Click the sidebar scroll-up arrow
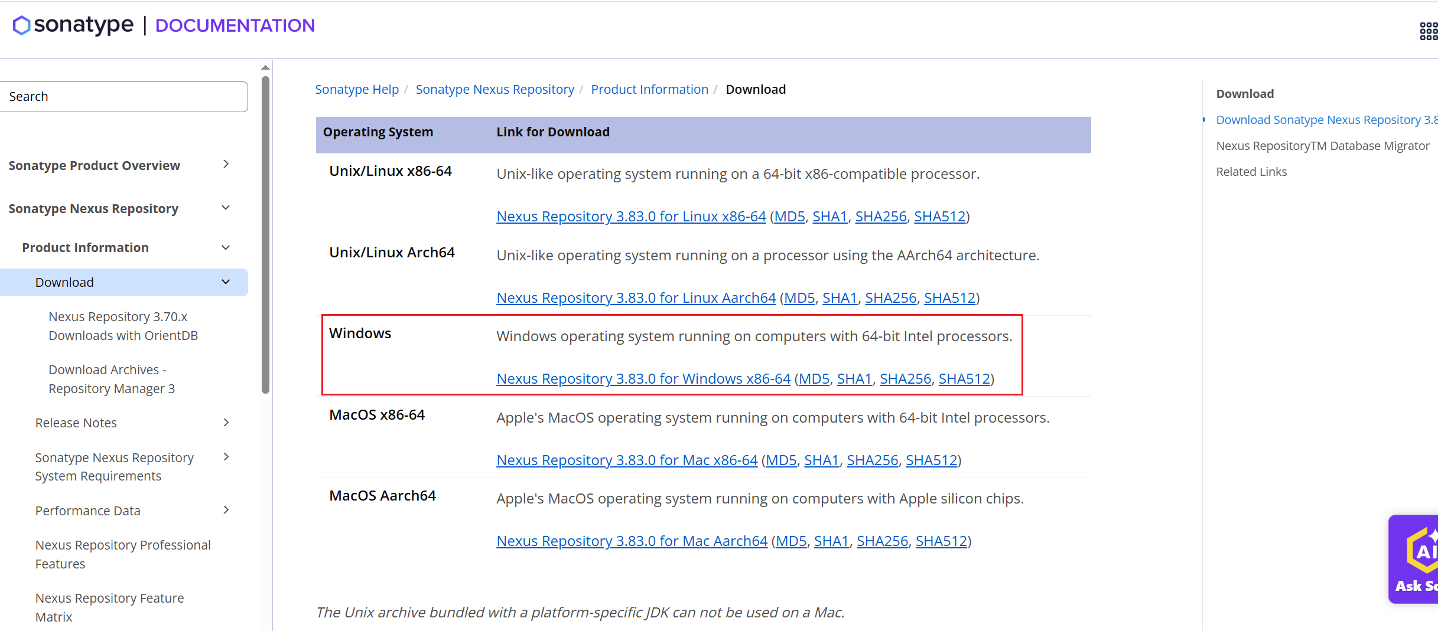 pyautogui.click(x=265, y=67)
